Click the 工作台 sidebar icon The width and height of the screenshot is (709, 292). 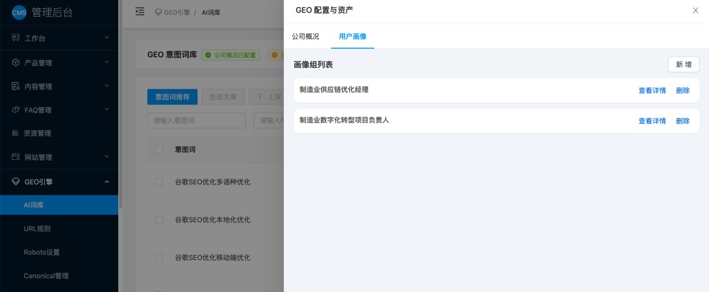tap(16, 38)
